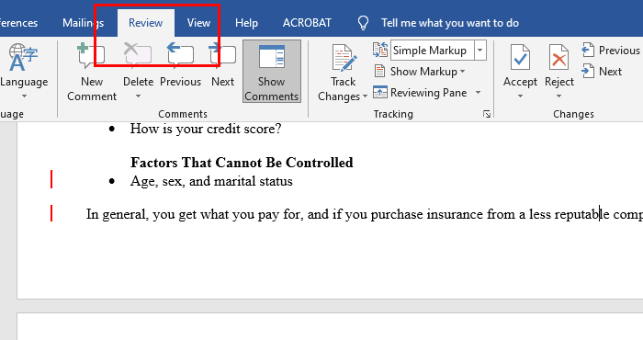
Task: Switch to the Mailings tab
Action: pos(83,23)
